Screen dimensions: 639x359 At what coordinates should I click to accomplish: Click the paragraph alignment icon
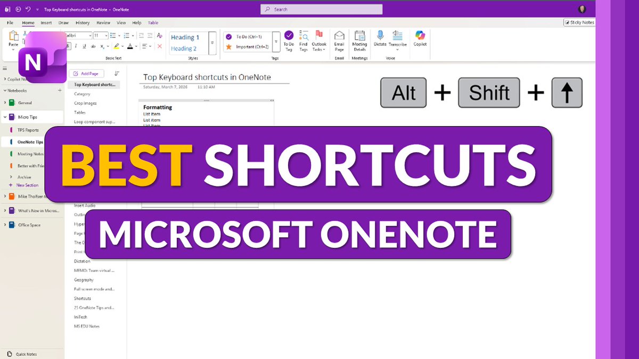point(145,46)
